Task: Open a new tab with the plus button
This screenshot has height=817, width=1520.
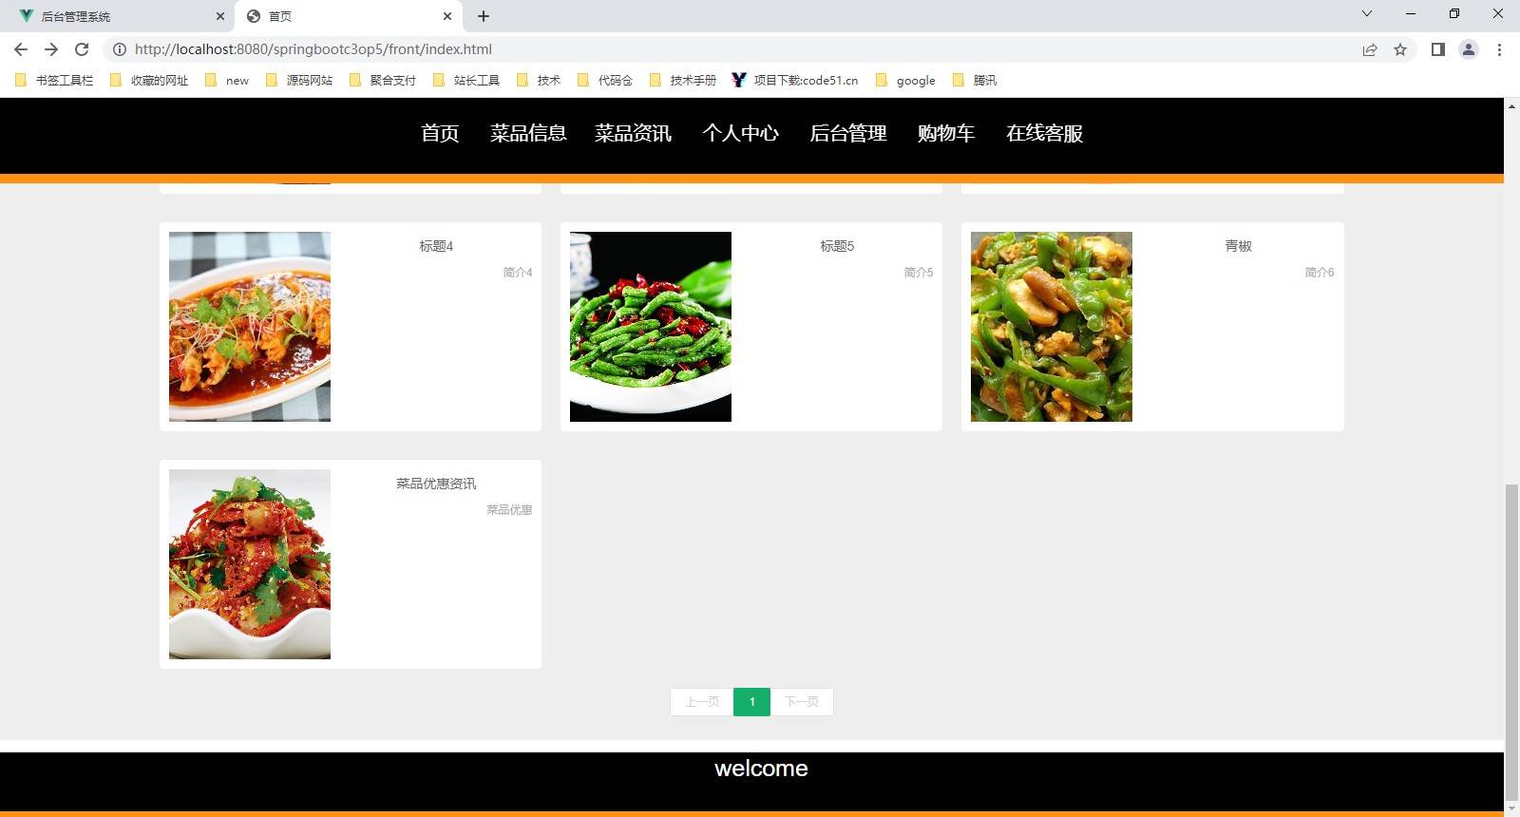Action: pyautogui.click(x=484, y=16)
